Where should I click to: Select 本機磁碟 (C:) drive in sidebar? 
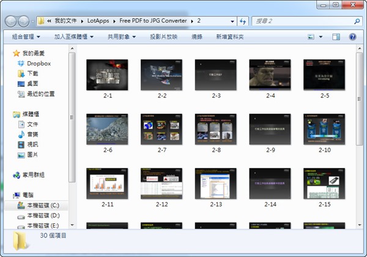(x=42, y=206)
